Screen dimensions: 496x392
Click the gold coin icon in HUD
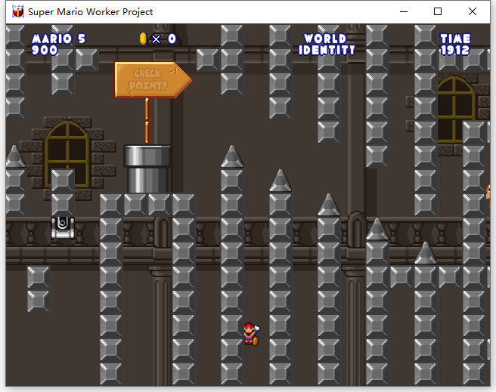pos(143,39)
